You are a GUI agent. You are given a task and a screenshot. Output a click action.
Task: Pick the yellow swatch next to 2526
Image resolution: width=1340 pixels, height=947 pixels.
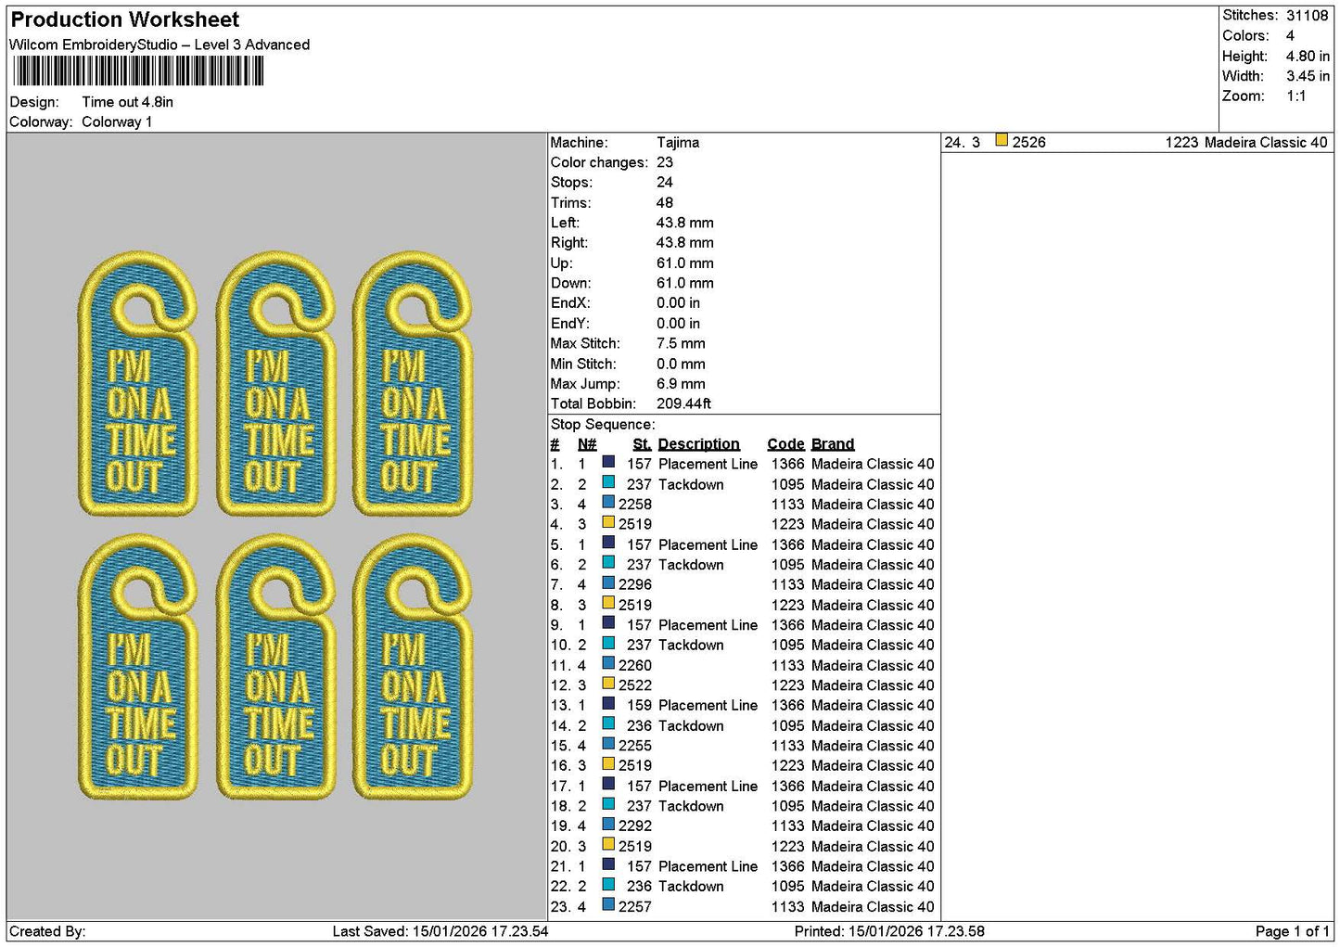pos(1002,141)
